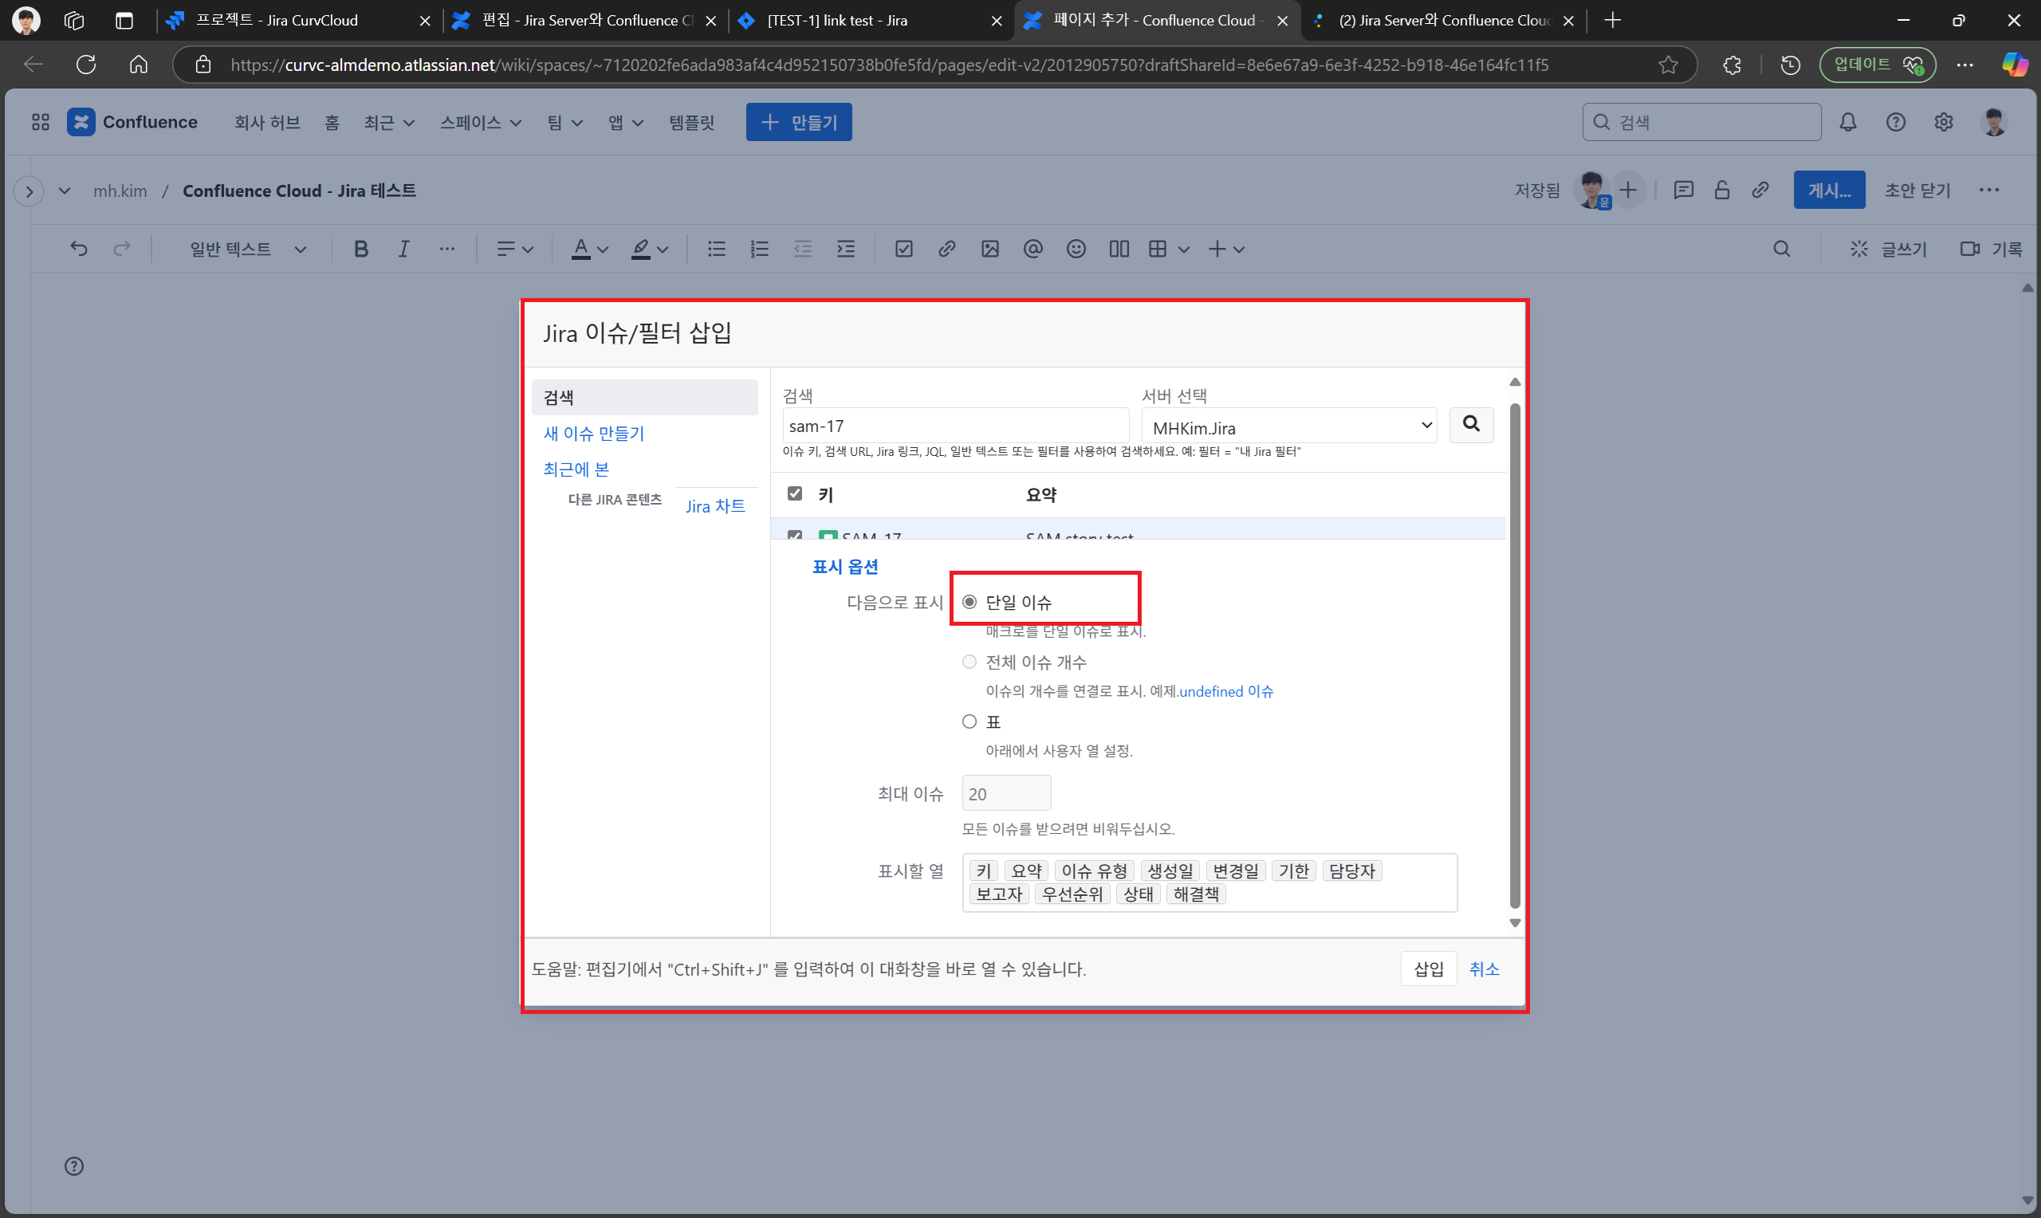The height and width of the screenshot is (1218, 2041).
Task: Select the 표 radio option
Action: click(969, 721)
